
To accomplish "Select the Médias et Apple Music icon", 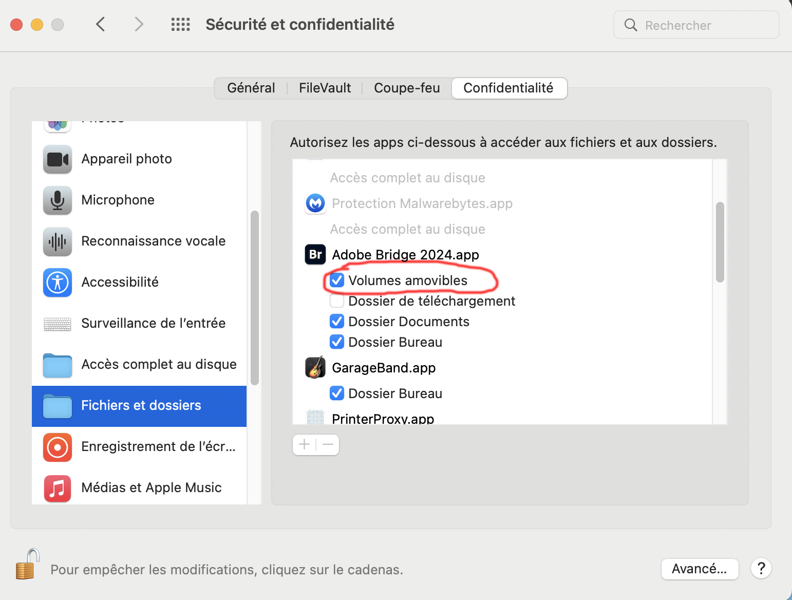I will [x=57, y=488].
